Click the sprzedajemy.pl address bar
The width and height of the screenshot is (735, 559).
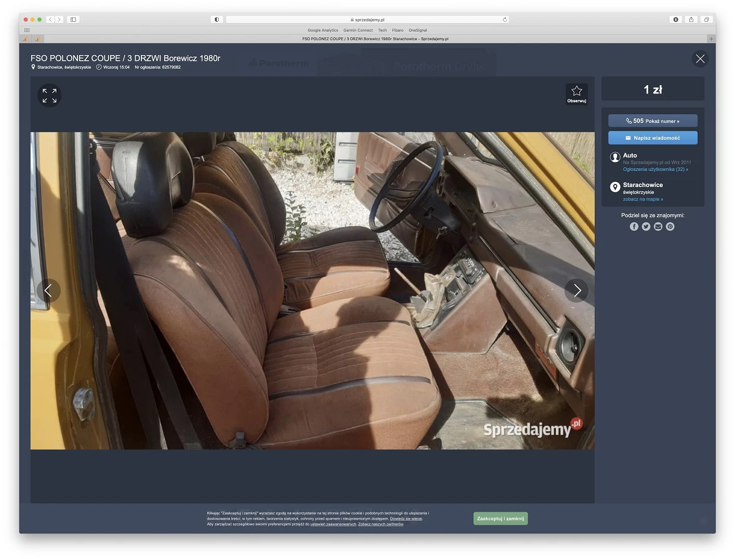pyautogui.click(x=367, y=20)
